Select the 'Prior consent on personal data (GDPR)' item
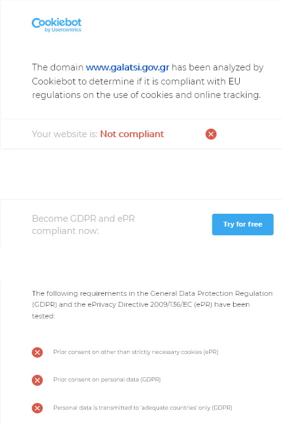This screenshot has height=425, width=282. click(107, 380)
